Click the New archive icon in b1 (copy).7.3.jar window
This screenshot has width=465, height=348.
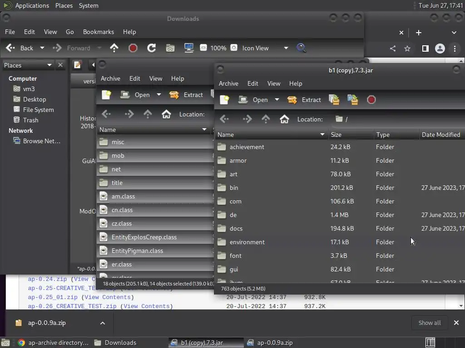(x=224, y=100)
